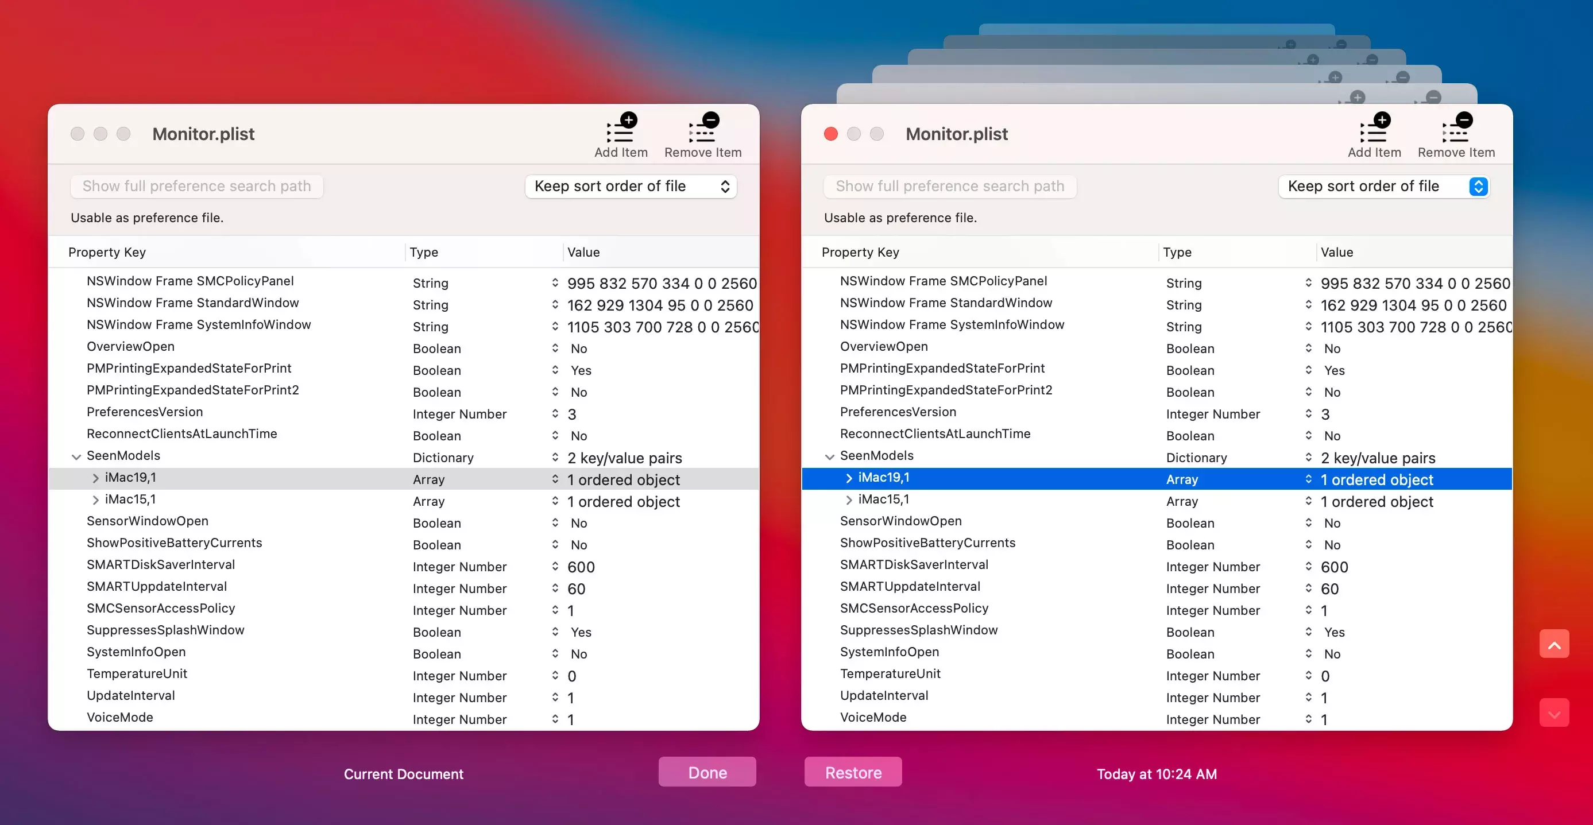Open type stepper for PreferencesVersion in left window
Screen dimensions: 1593x825
click(x=555, y=414)
